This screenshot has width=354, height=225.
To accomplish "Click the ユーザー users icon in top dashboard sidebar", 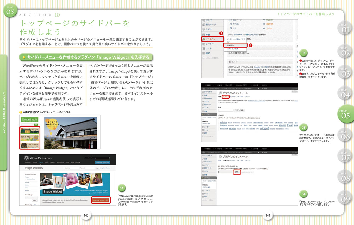I will (x=204, y=44).
